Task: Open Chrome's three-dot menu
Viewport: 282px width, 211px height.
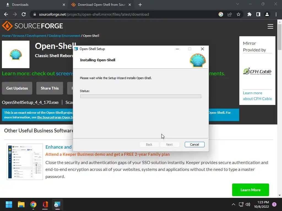Action: (276, 14)
